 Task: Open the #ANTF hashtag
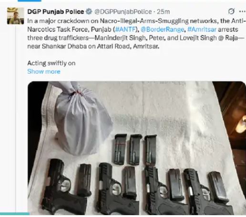126,30
